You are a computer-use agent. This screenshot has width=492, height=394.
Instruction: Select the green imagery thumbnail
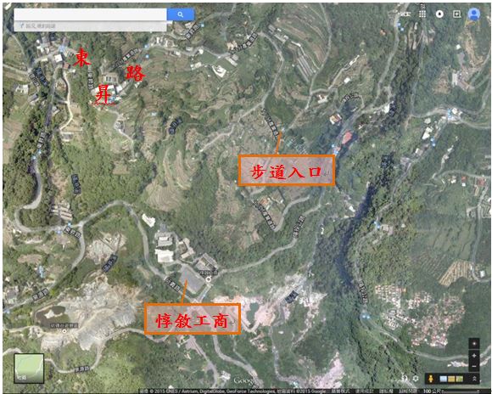pyautogui.click(x=460, y=379)
